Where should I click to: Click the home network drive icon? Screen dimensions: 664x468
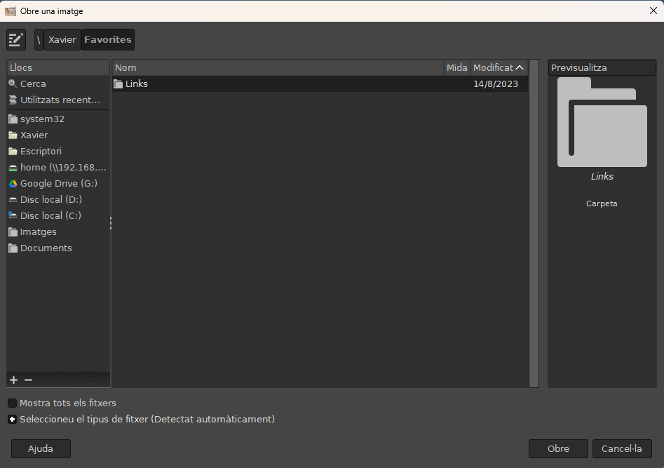pyautogui.click(x=13, y=168)
